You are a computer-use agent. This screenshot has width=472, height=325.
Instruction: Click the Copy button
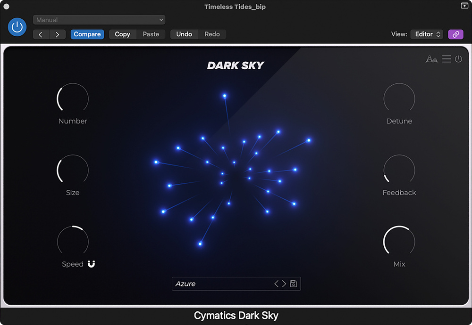(x=123, y=34)
